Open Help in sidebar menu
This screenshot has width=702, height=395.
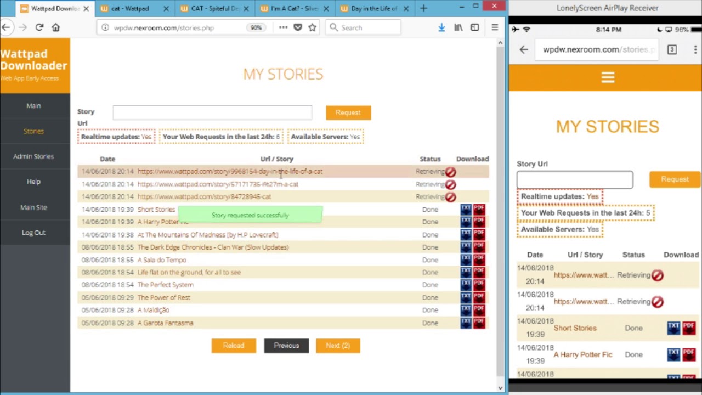[x=33, y=182]
